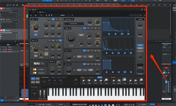Click the Track 1 record arm button
This screenshot has width=176, height=106.
coord(2,9)
